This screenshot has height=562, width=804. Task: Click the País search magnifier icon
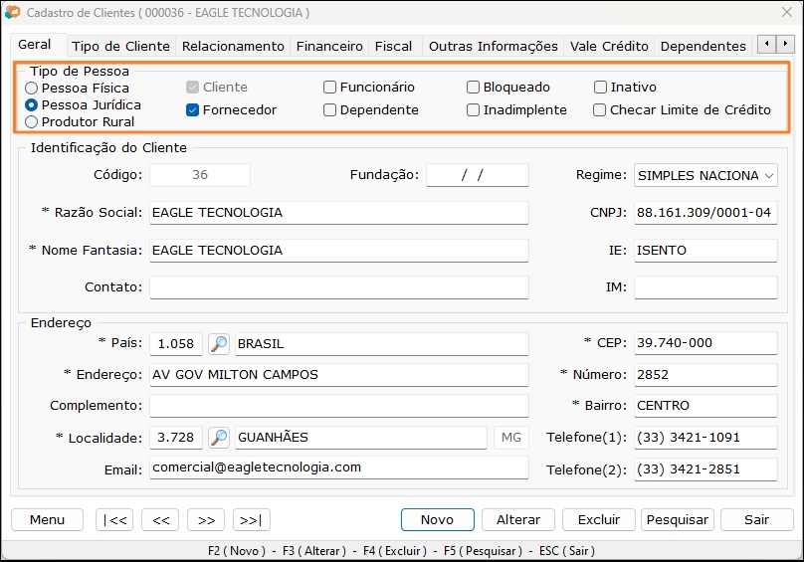click(219, 343)
